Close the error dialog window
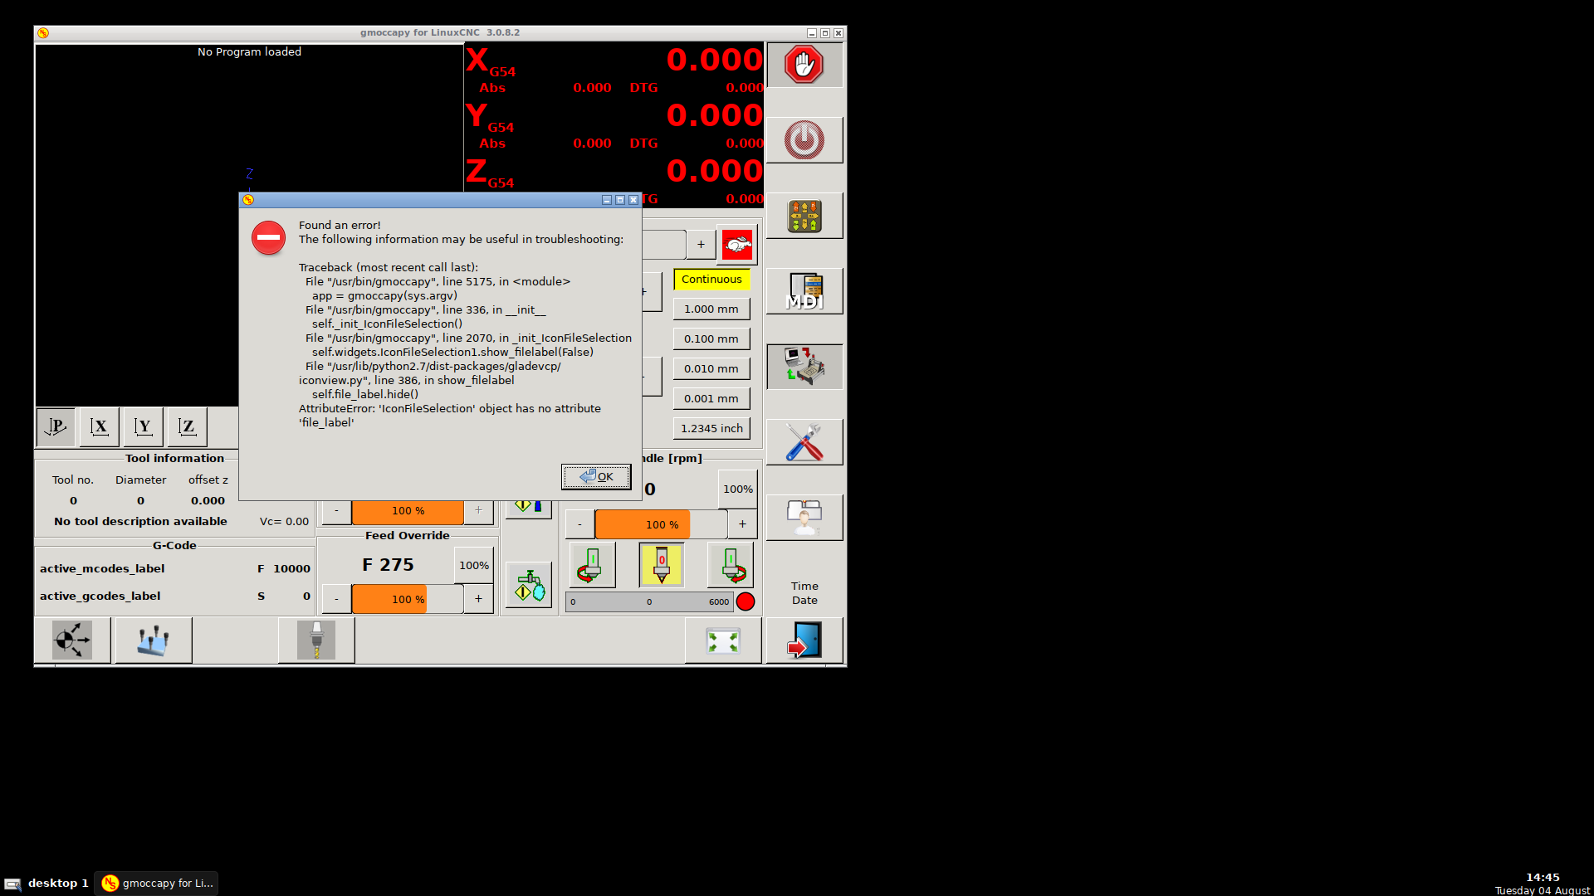1594x896 pixels. 633,200
